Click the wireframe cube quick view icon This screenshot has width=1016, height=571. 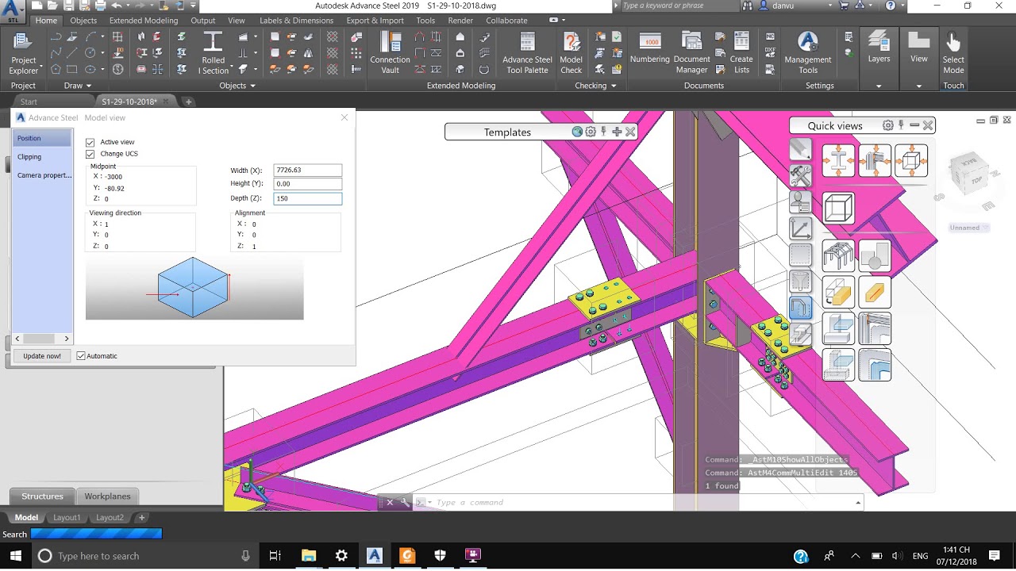[838, 209]
